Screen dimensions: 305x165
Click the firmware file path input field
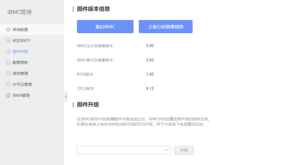click(124, 150)
